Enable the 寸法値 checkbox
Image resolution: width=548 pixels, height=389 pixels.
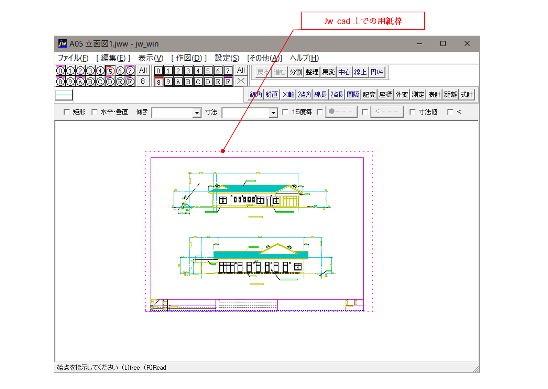(x=413, y=112)
